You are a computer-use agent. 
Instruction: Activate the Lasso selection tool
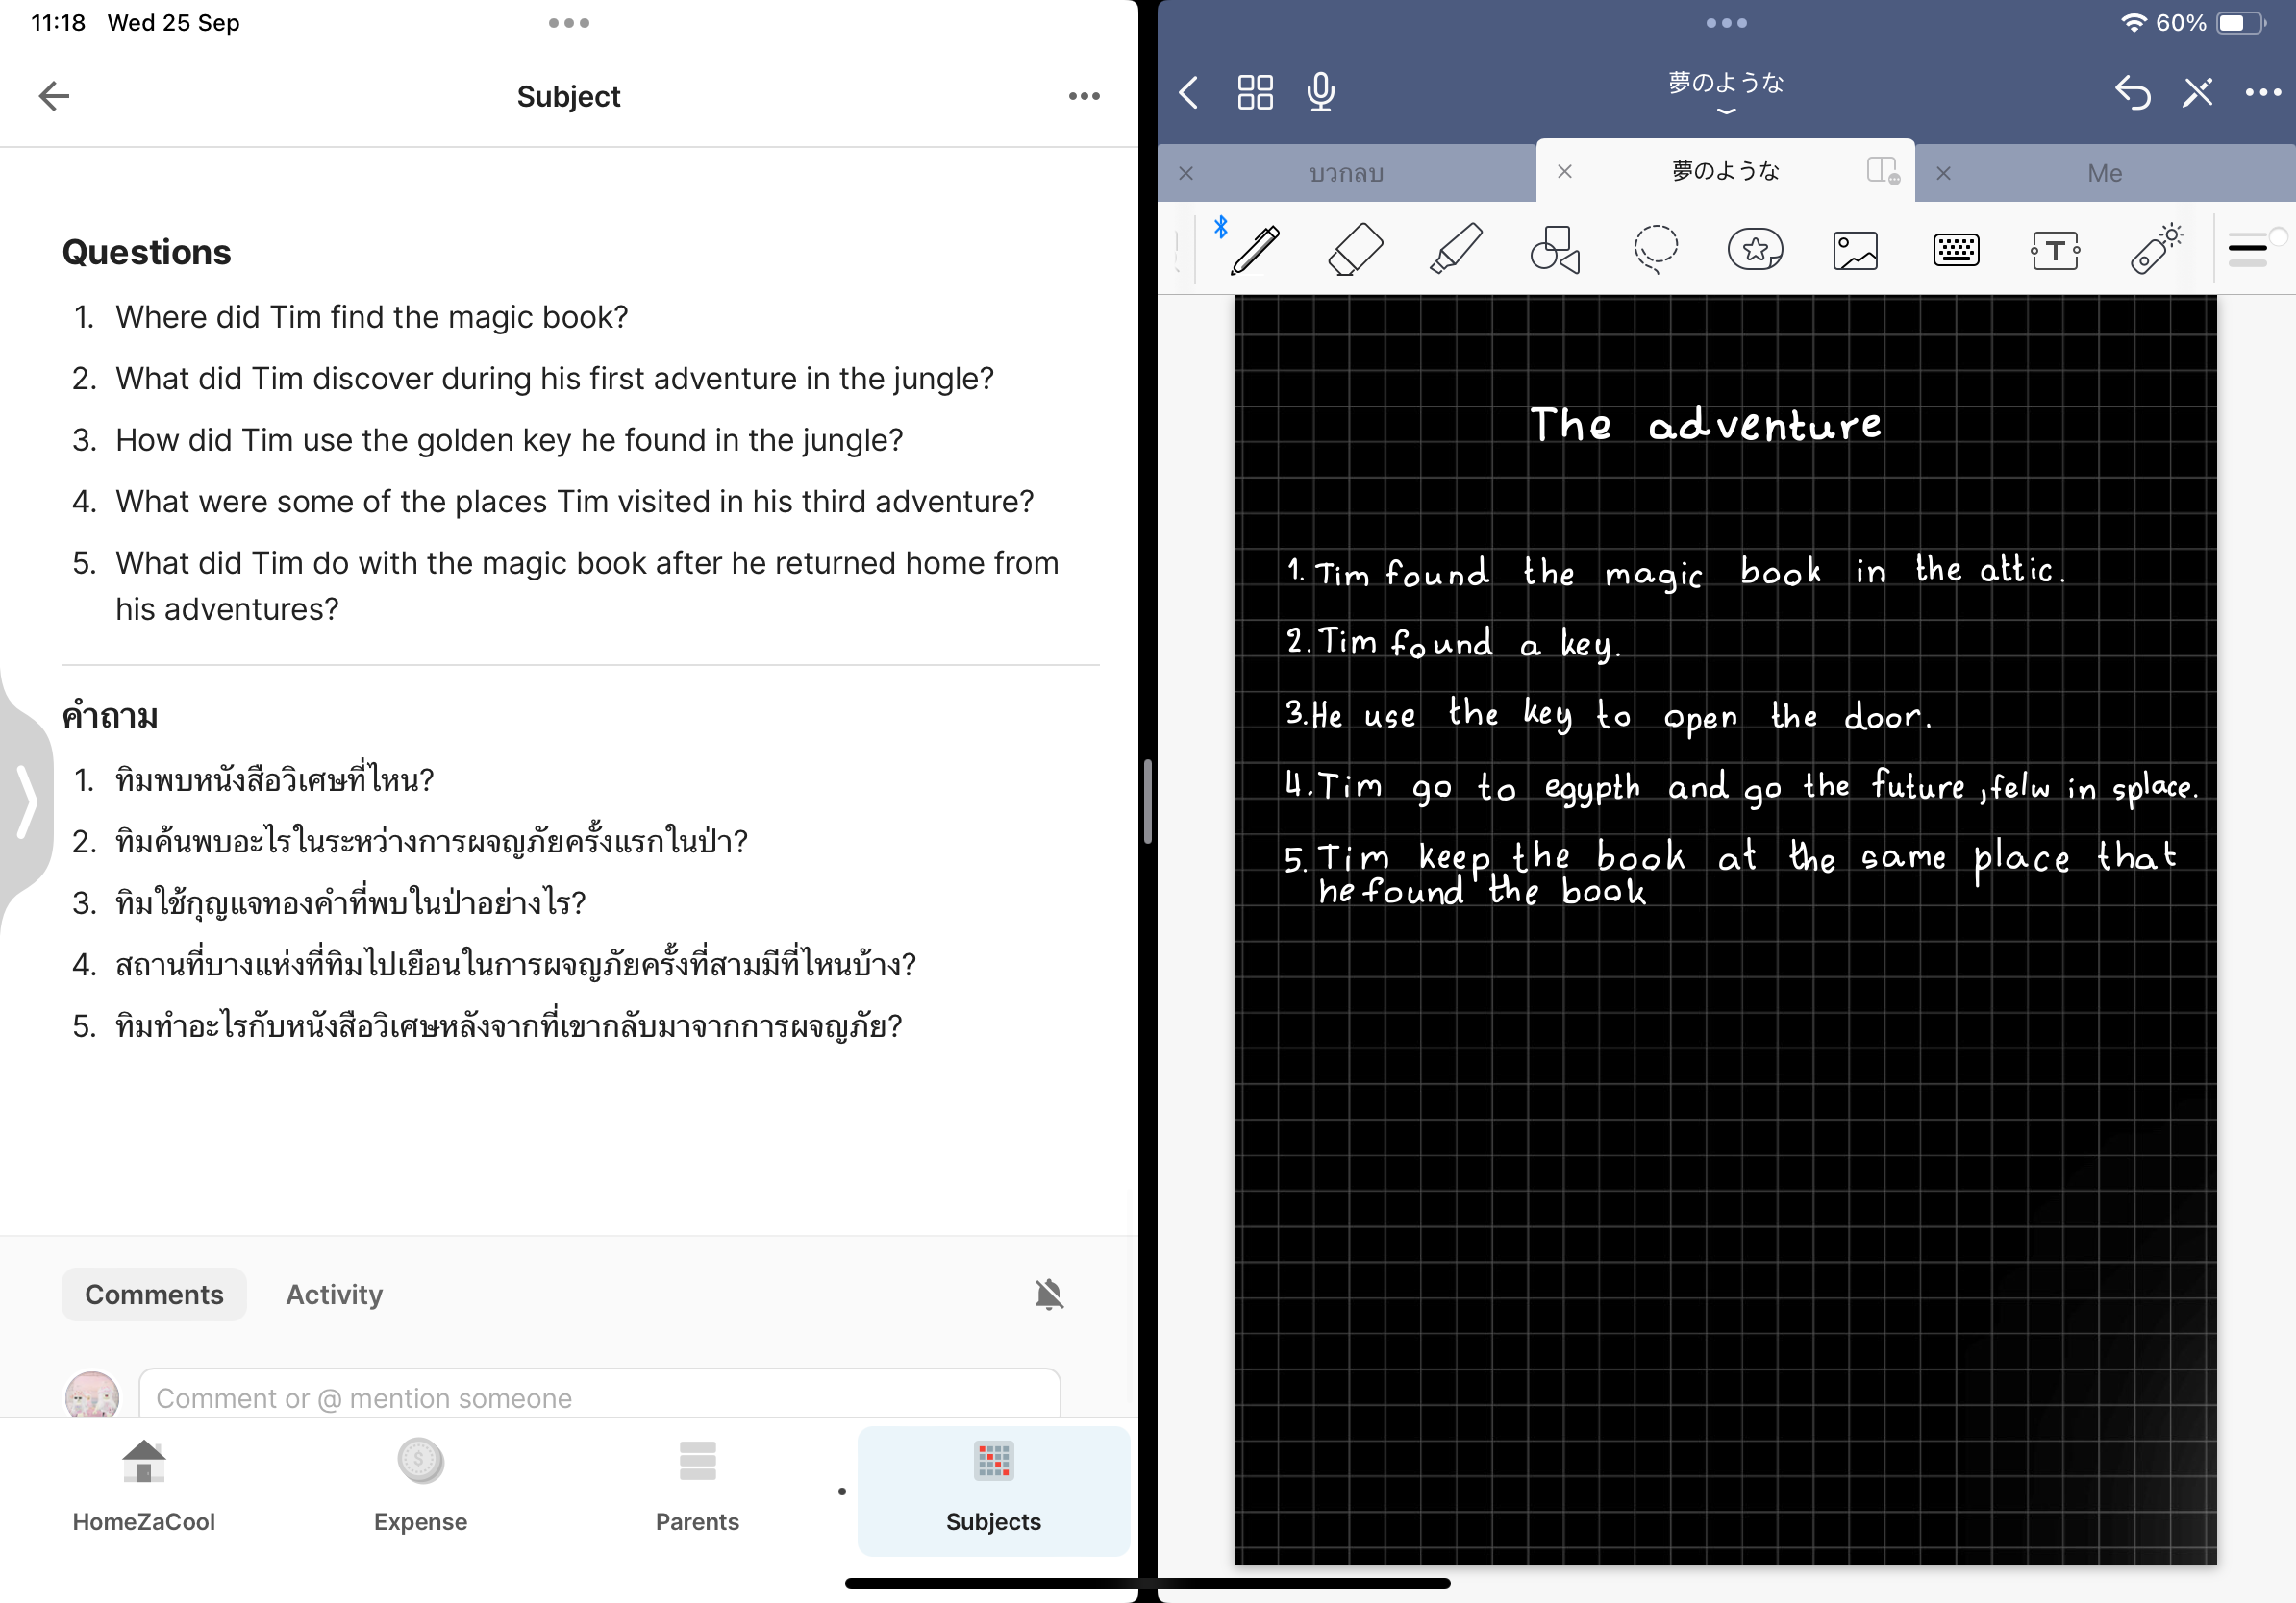point(1655,250)
